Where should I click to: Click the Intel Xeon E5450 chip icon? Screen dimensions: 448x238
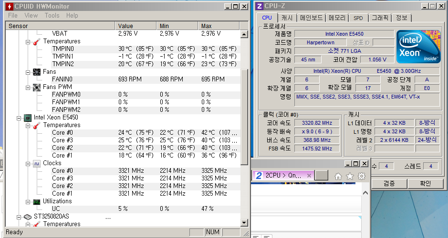click(27, 118)
